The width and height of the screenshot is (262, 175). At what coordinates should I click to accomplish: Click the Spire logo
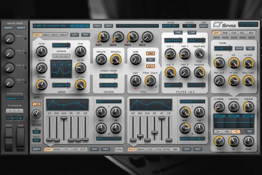[224, 25]
